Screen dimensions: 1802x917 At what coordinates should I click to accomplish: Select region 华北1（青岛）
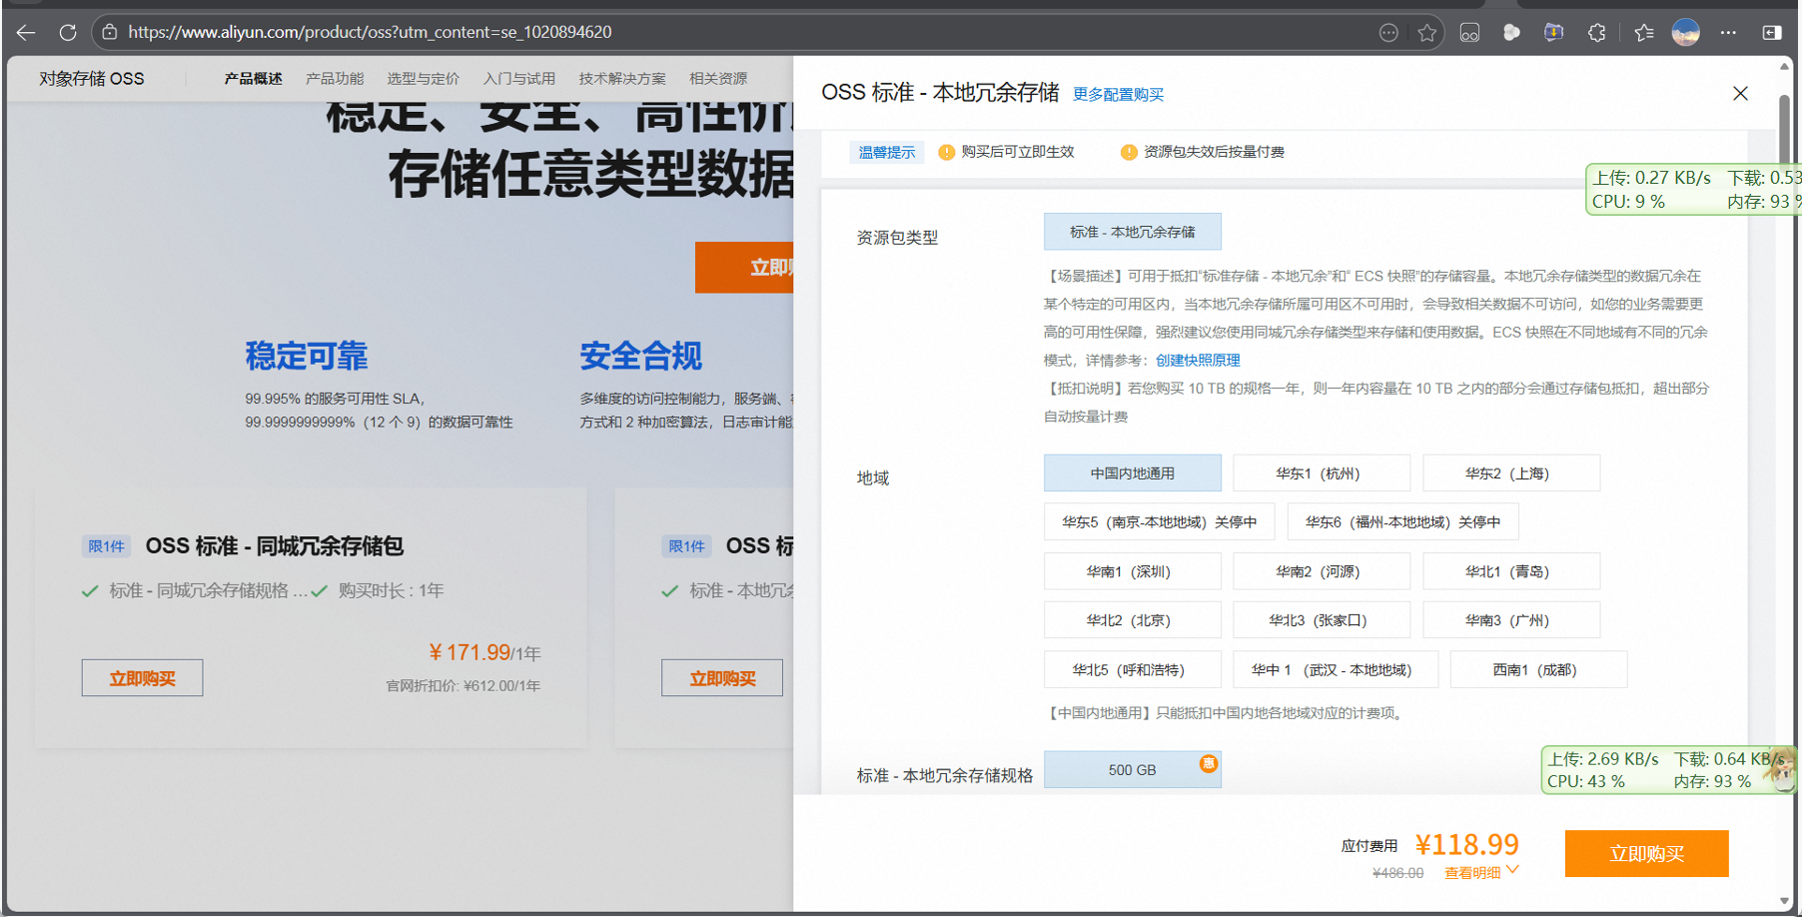[x=1511, y=571]
